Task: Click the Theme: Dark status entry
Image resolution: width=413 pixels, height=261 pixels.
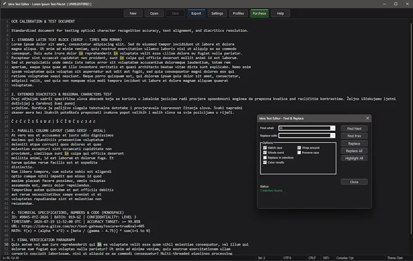Action: coord(395,258)
